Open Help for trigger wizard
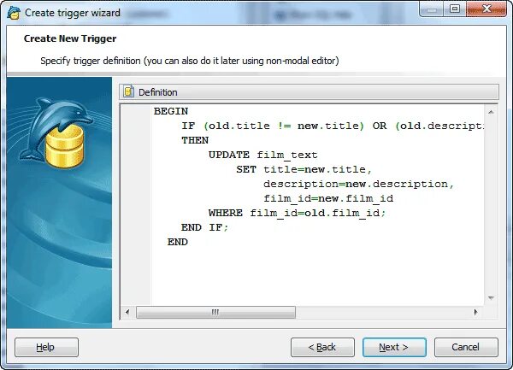 click(46, 347)
